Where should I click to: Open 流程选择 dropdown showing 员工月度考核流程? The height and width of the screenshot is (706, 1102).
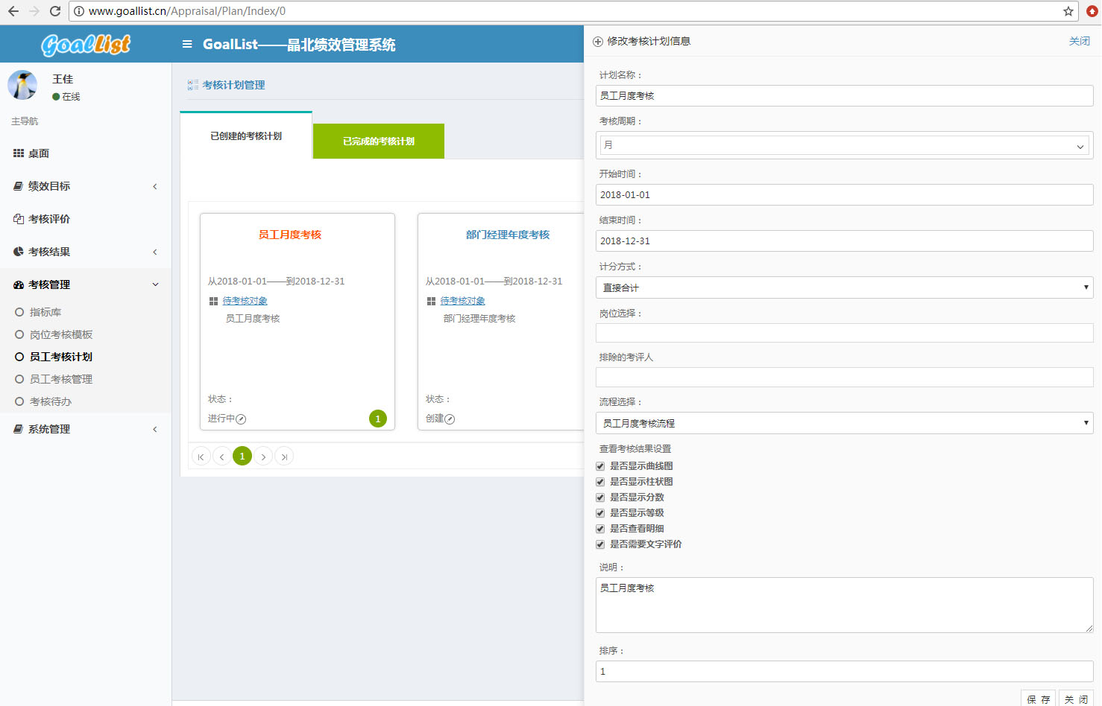[x=845, y=423]
